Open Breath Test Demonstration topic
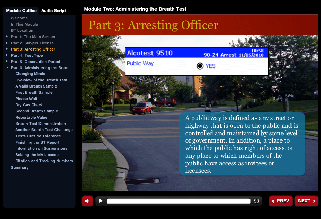This screenshot has height=219, width=321. tap(41, 124)
